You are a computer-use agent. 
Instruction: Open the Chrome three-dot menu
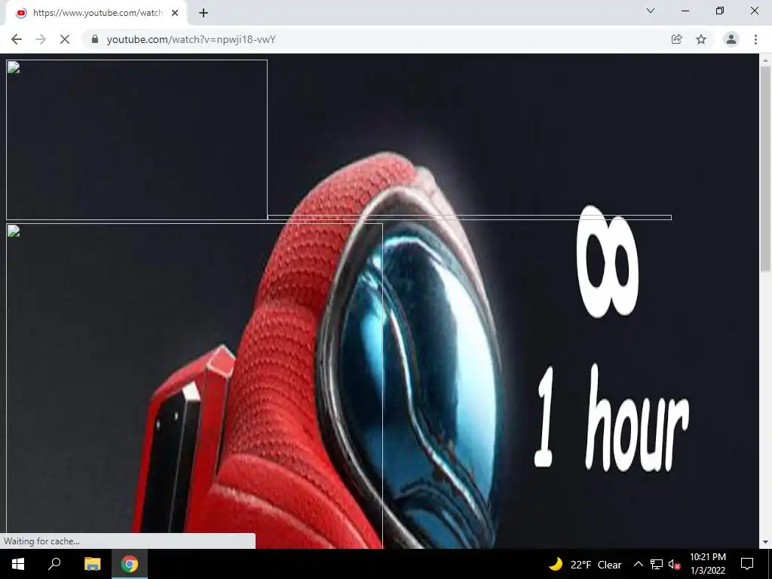(755, 39)
